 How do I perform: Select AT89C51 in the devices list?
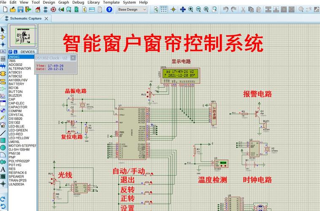click(15, 72)
